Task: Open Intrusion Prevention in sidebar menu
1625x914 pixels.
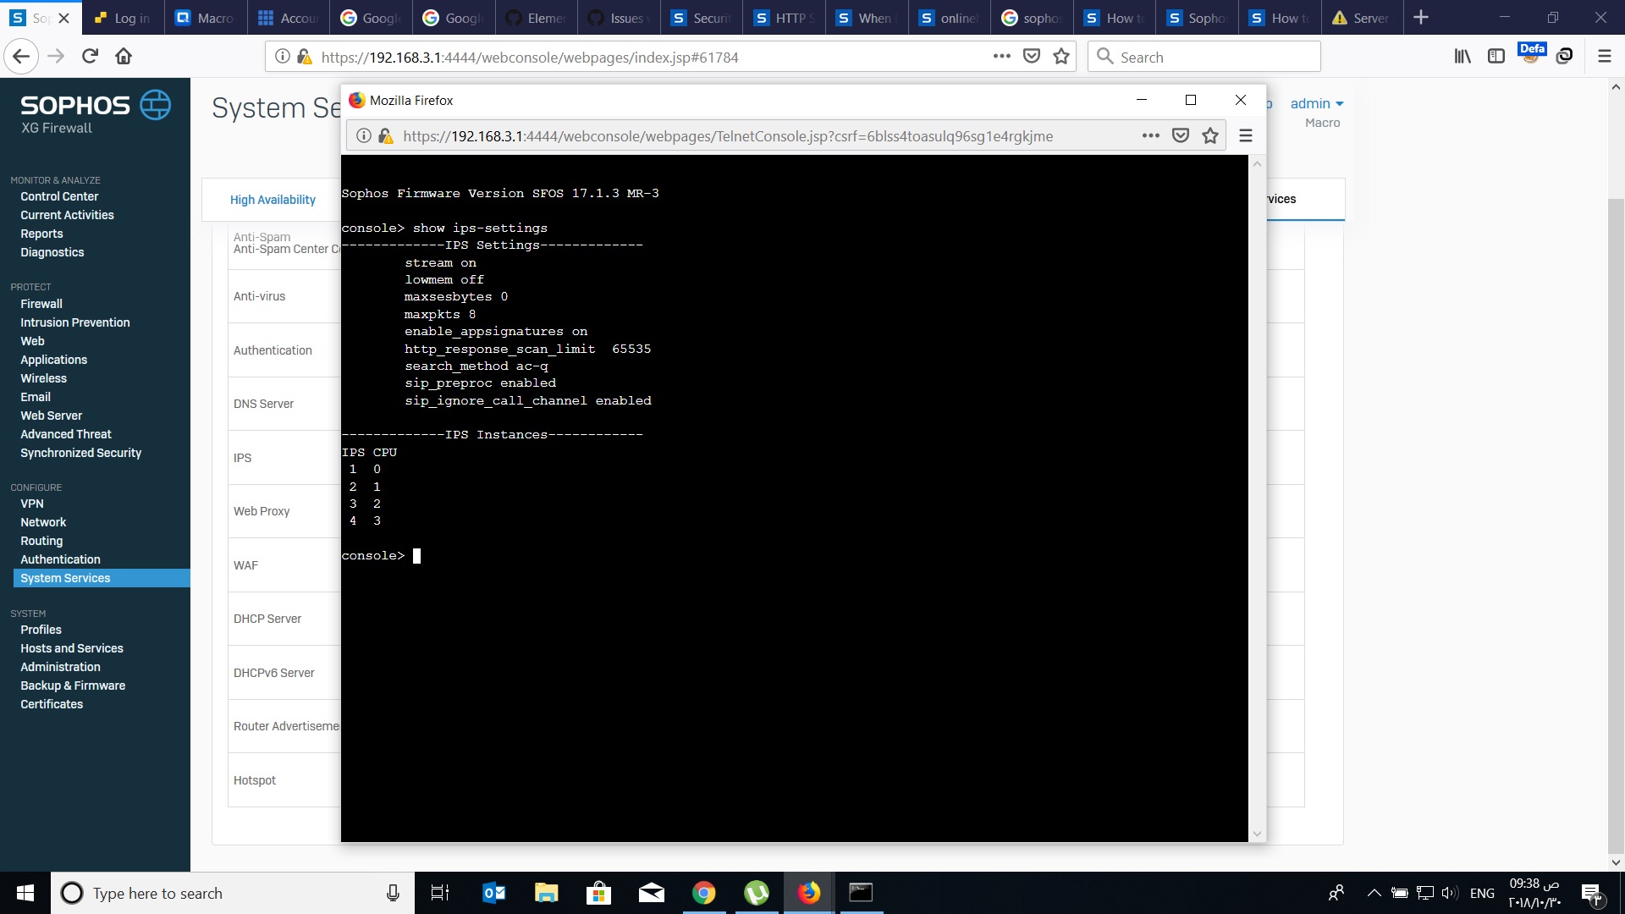Action: pyautogui.click(x=75, y=322)
